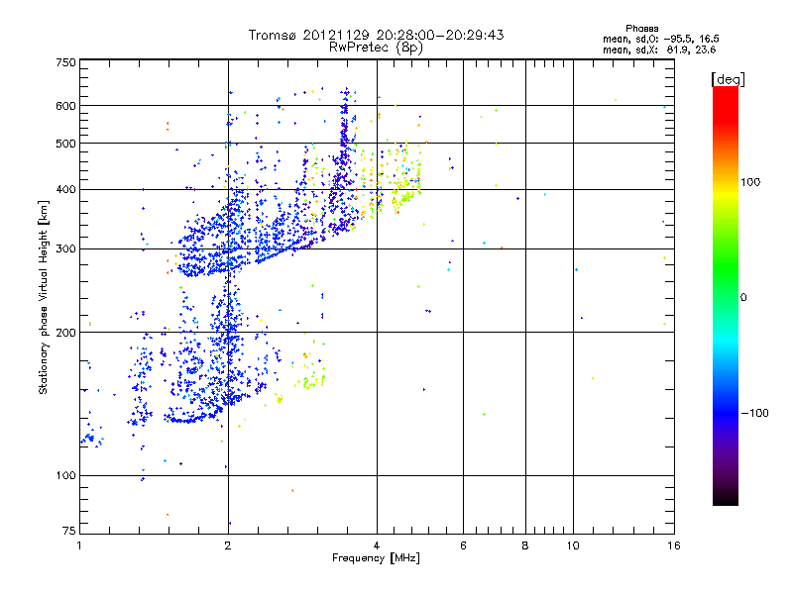Click the plot title 'Tromsø 20121129 20:28:00-20:29:43'
The width and height of the screenshot is (793, 594).
tap(376, 35)
